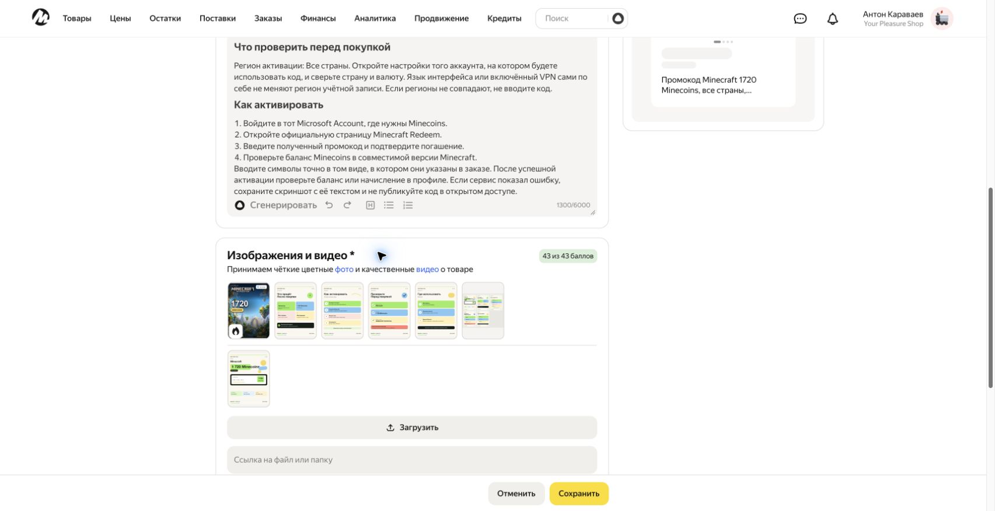Screen dimensions: 995x511
Task: Click the AI search icon in search box
Action: point(617,19)
